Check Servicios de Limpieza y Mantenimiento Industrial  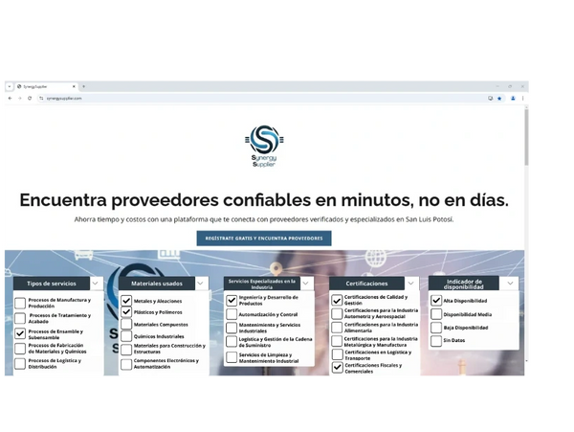pos(232,357)
